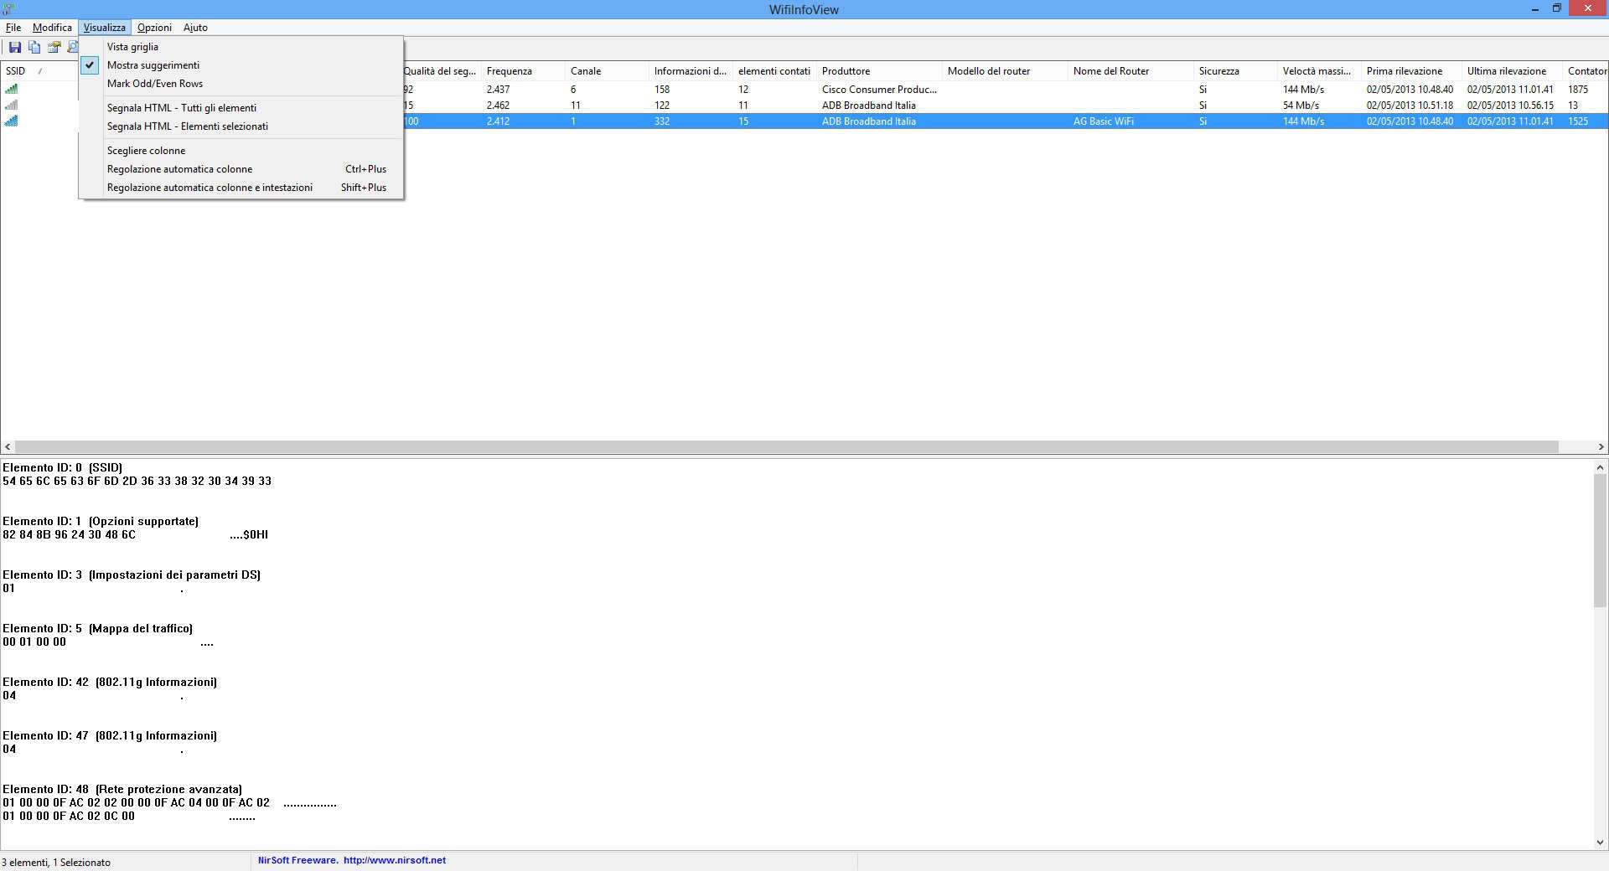This screenshot has width=1609, height=871.
Task: Click the AG Basic WiFi router name cell
Action: 1104,121
